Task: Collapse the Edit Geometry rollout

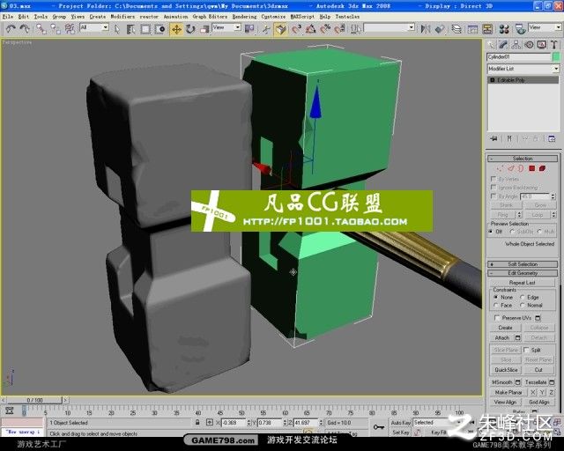Action: (x=523, y=273)
